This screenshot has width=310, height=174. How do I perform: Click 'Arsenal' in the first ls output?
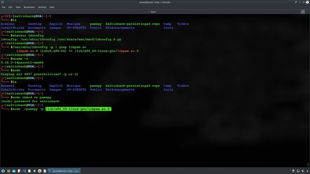8,24
